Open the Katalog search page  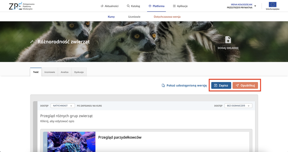(x=133, y=6)
